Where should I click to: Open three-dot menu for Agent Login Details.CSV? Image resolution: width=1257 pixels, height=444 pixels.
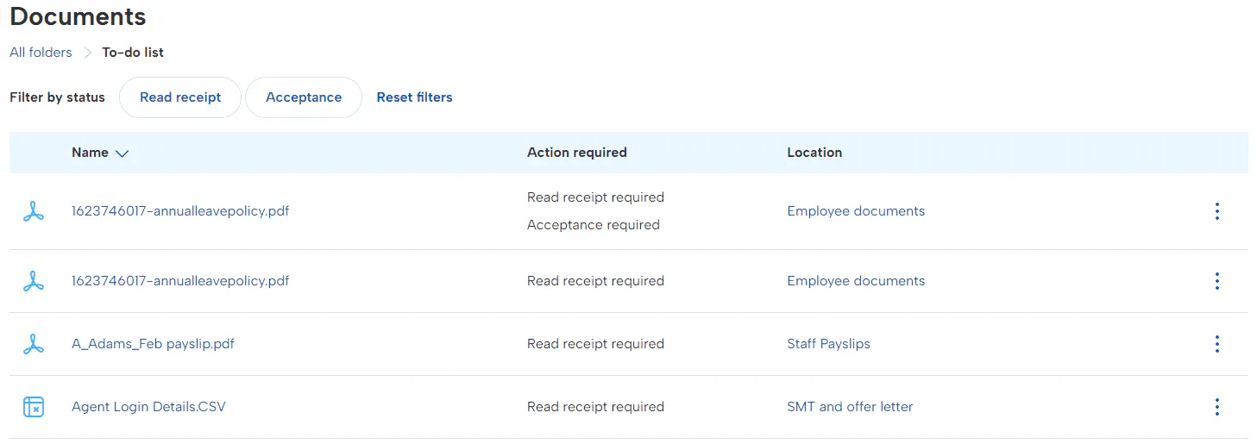1216,407
